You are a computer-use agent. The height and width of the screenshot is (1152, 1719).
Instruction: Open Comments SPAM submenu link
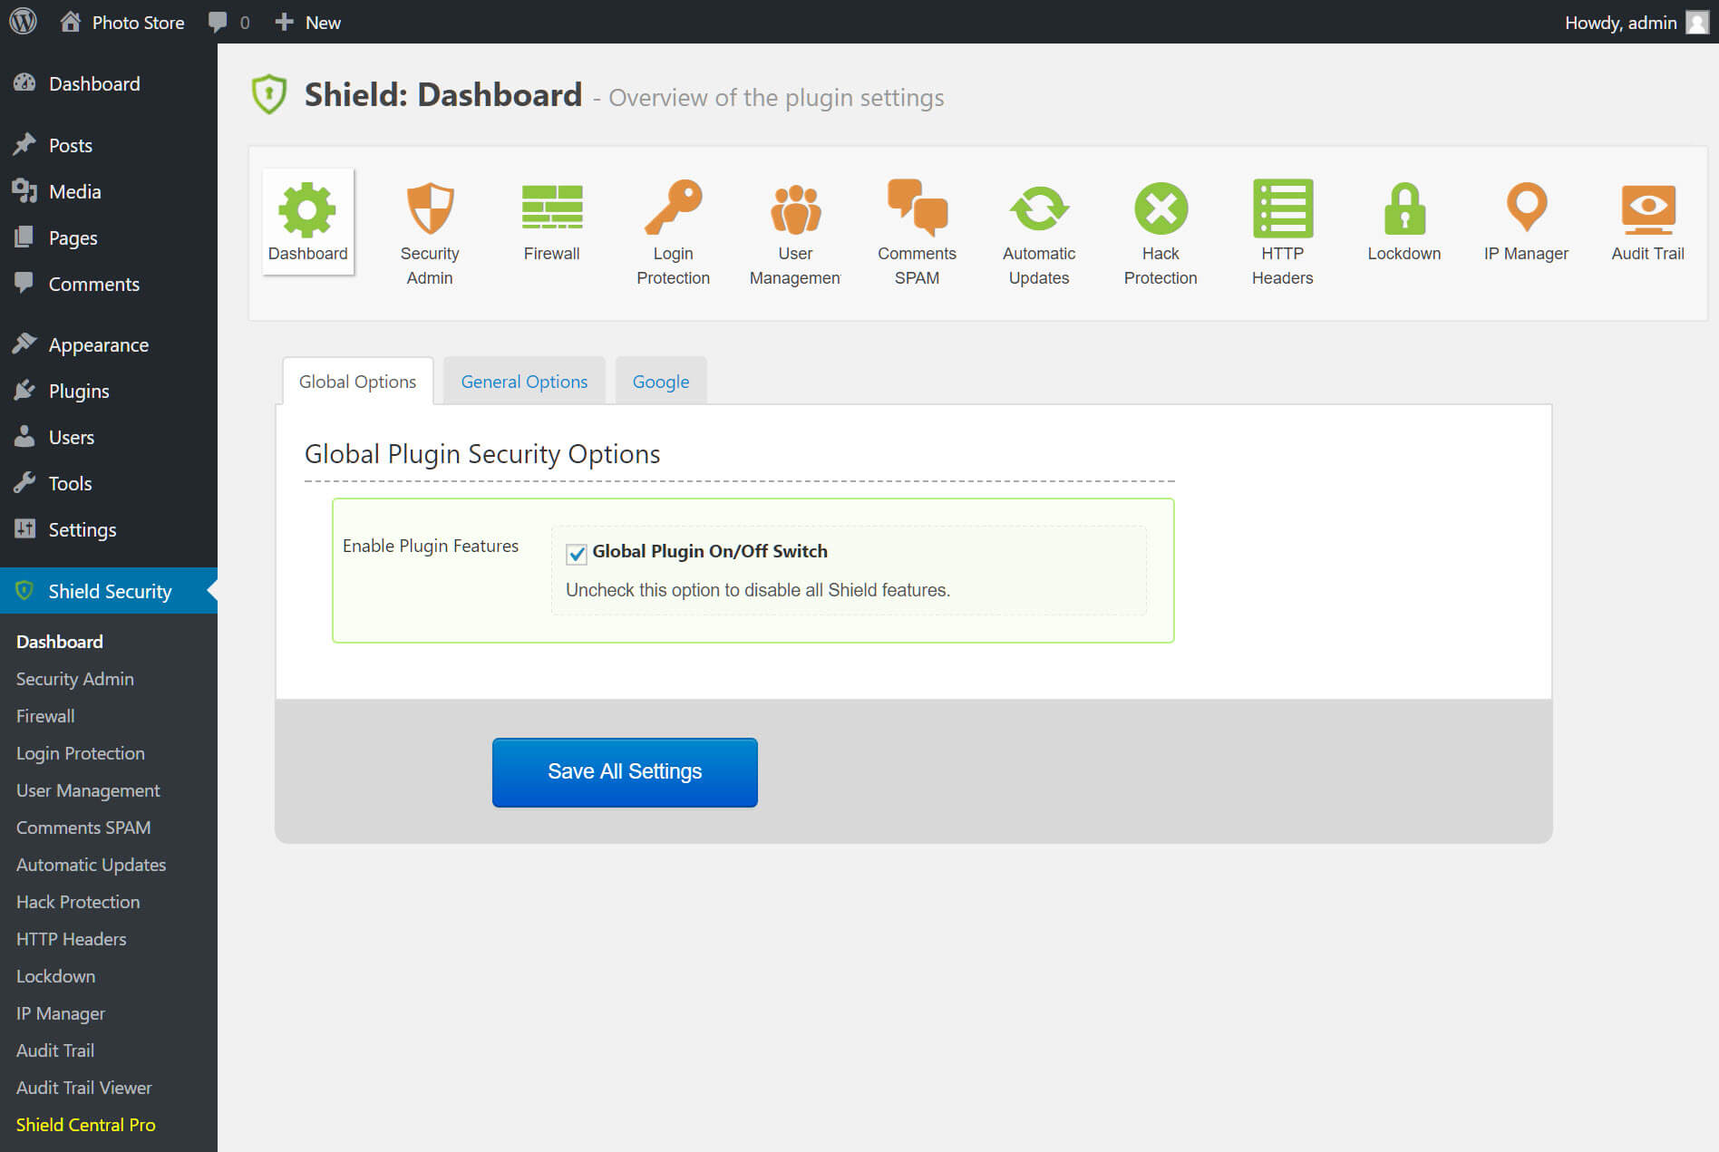83,828
